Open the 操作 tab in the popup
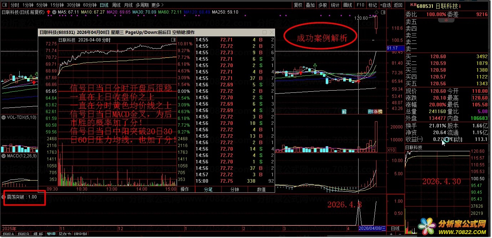 (185, 189)
